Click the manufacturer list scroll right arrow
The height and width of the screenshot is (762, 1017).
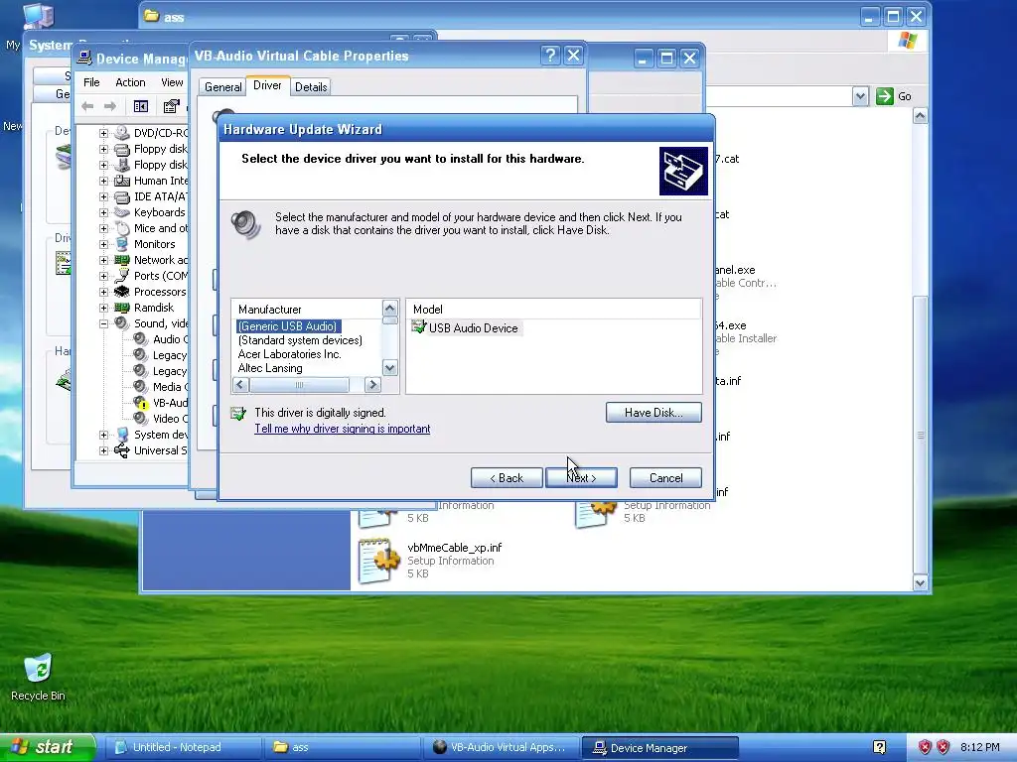click(372, 385)
